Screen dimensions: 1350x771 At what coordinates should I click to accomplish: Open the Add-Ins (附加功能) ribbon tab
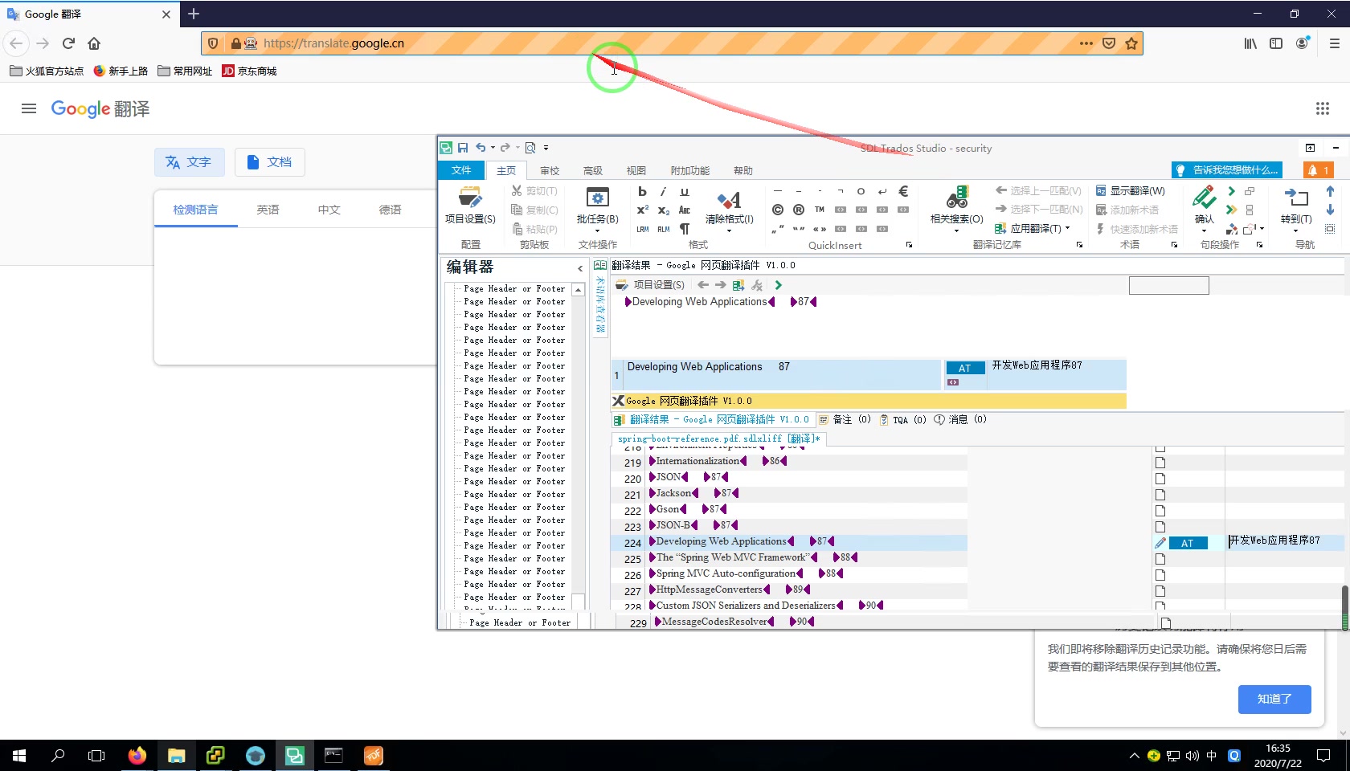tap(690, 170)
